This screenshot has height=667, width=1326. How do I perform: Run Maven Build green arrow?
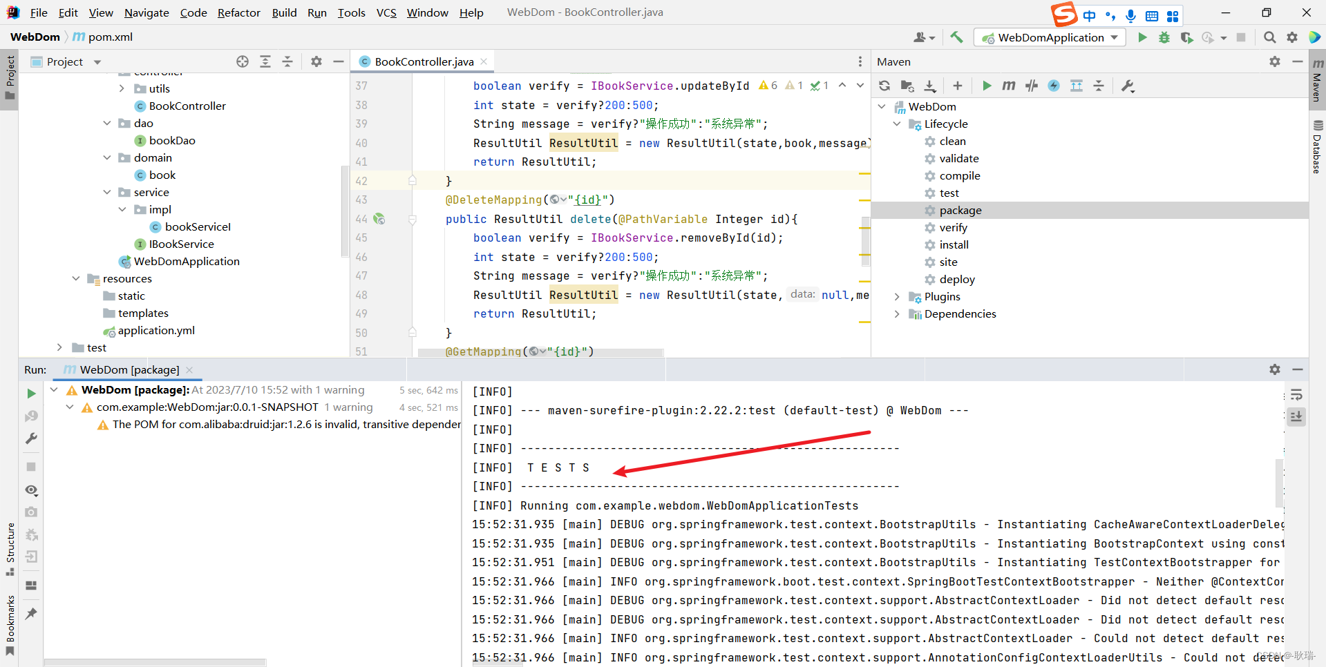click(987, 86)
